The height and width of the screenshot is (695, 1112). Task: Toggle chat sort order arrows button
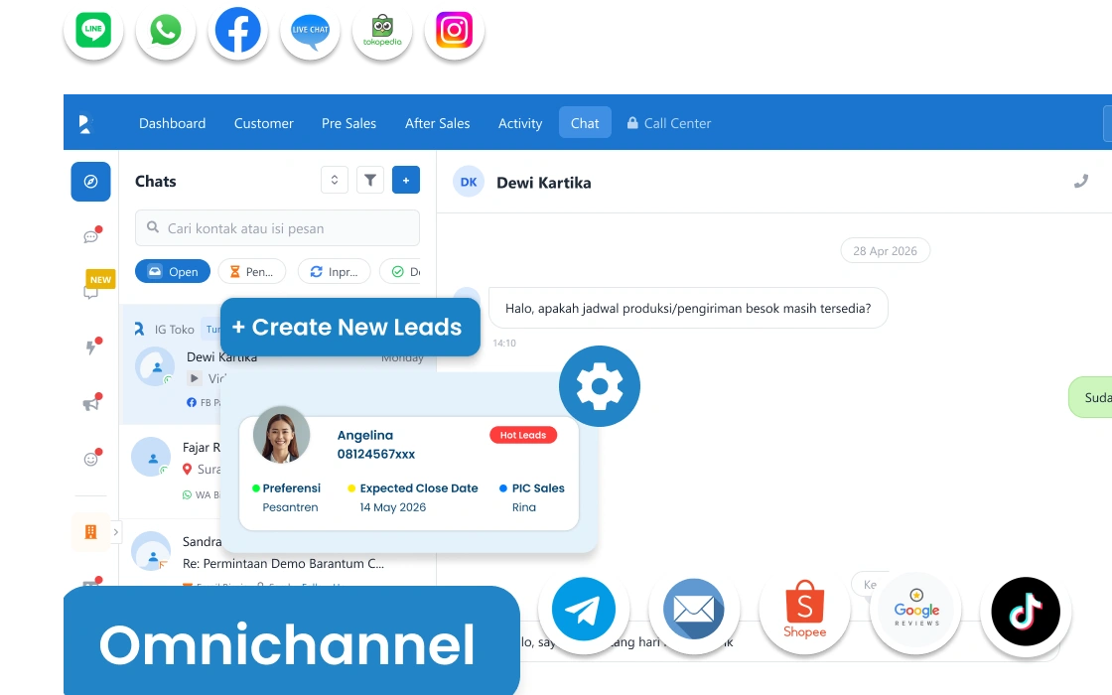click(x=334, y=180)
